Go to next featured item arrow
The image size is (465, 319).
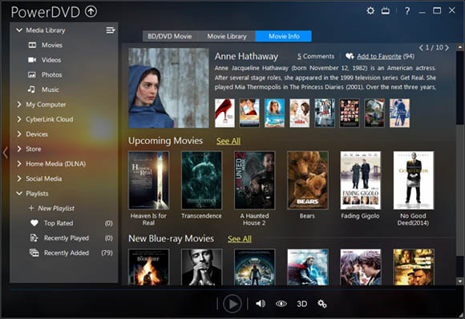click(447, 48)
